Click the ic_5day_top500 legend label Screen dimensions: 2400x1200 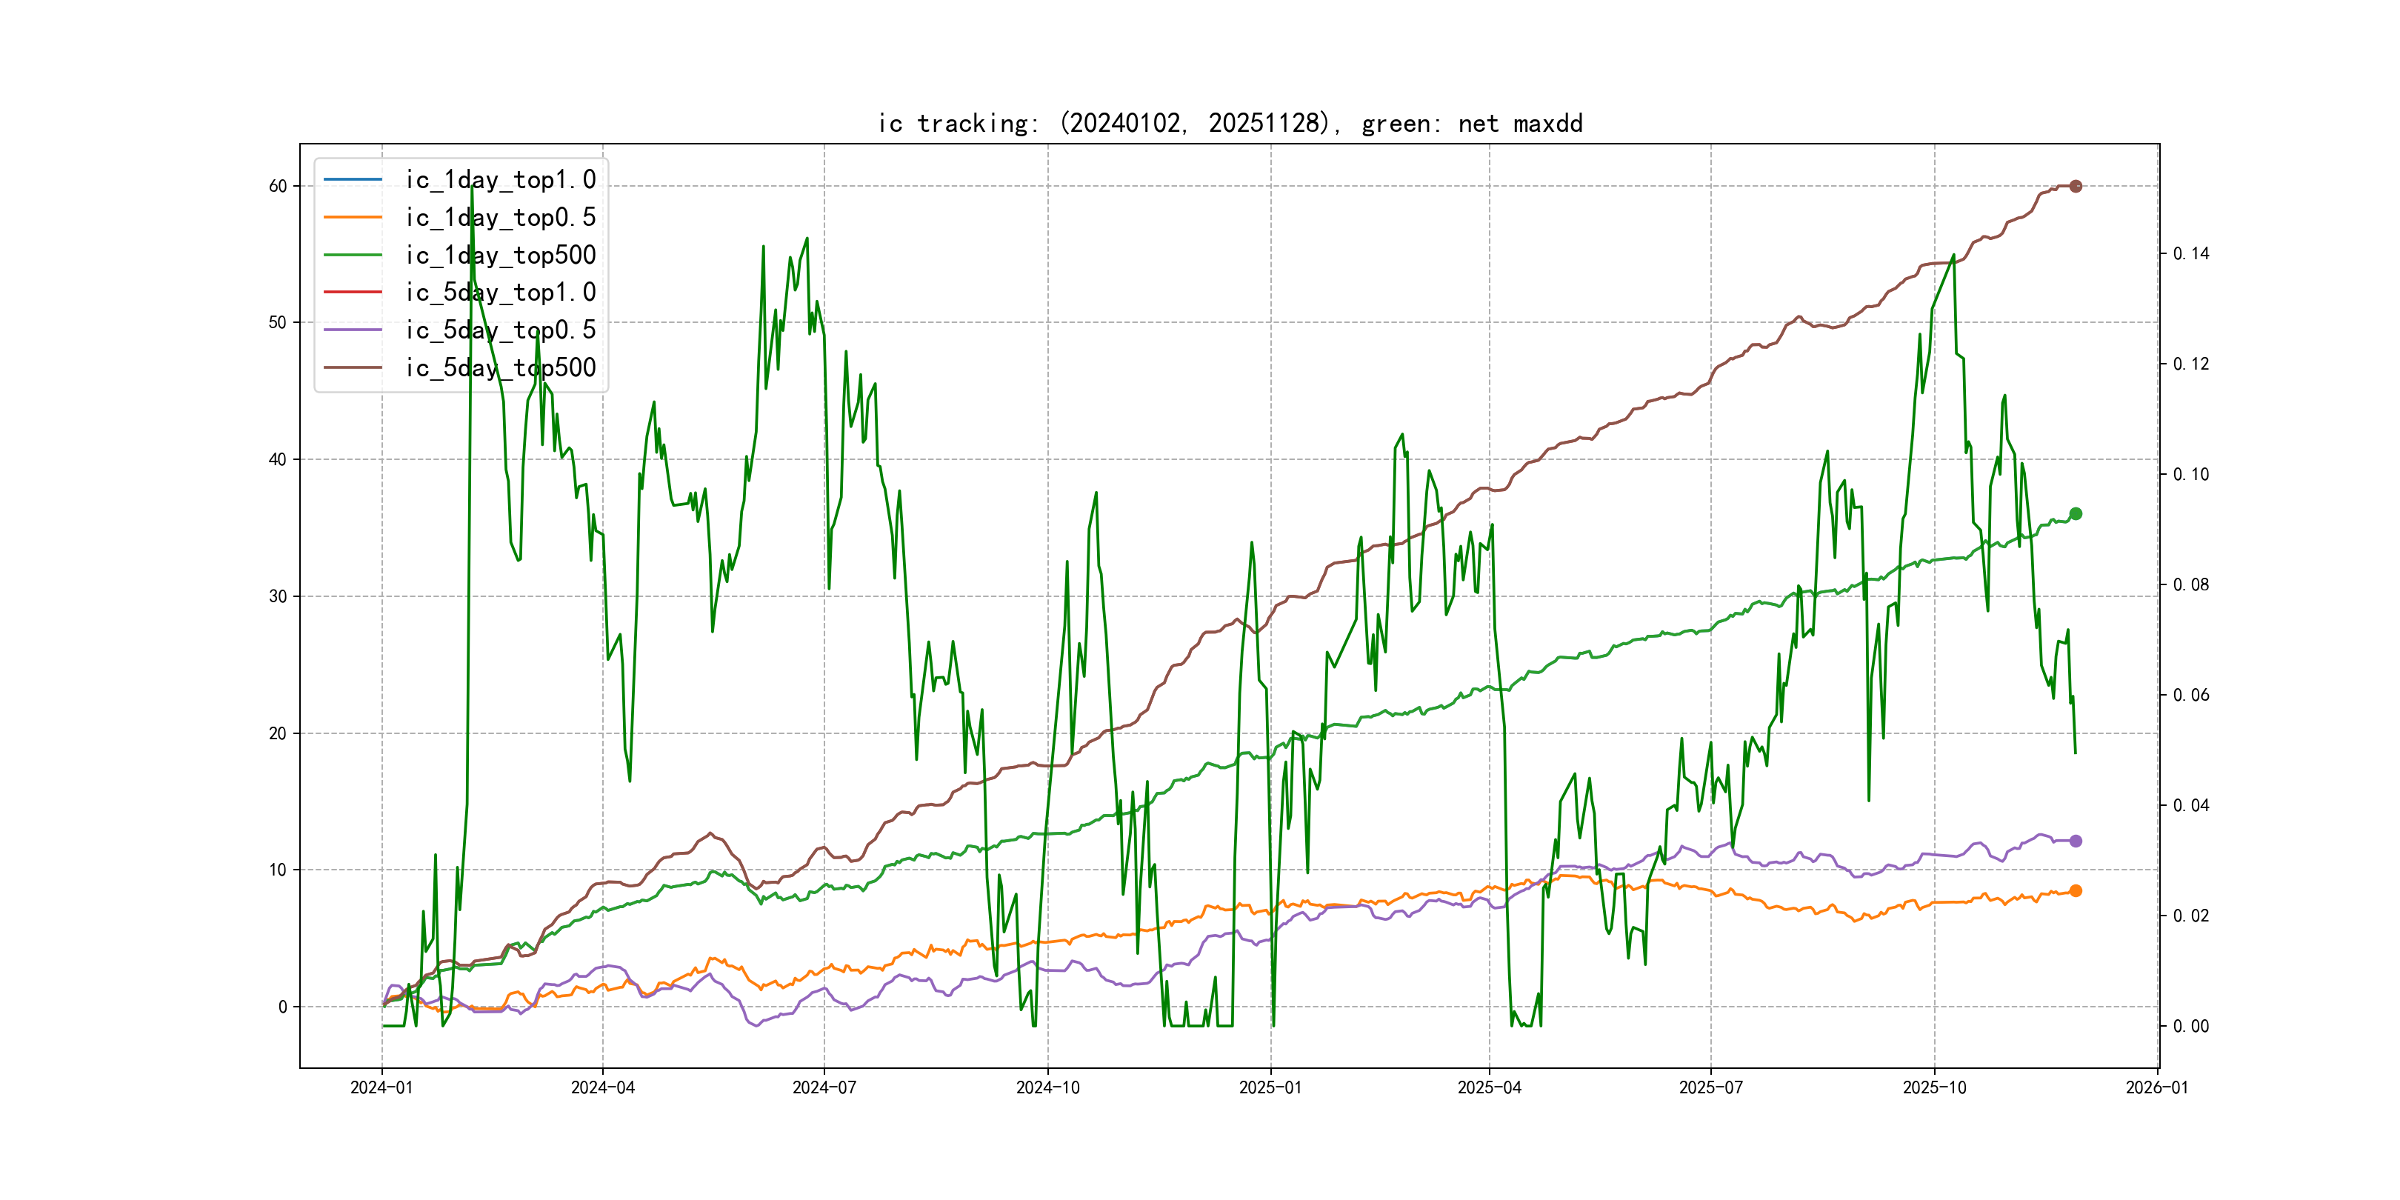coord(500,367)
